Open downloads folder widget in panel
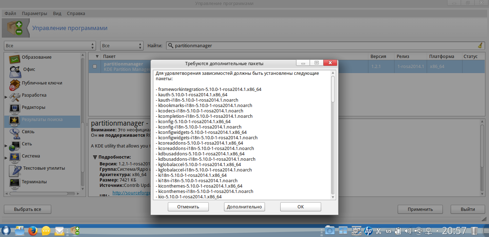The image size is (489, 237). pos(330,231)
